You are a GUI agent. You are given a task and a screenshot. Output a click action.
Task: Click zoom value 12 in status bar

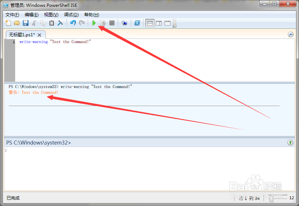click(291, 198)
